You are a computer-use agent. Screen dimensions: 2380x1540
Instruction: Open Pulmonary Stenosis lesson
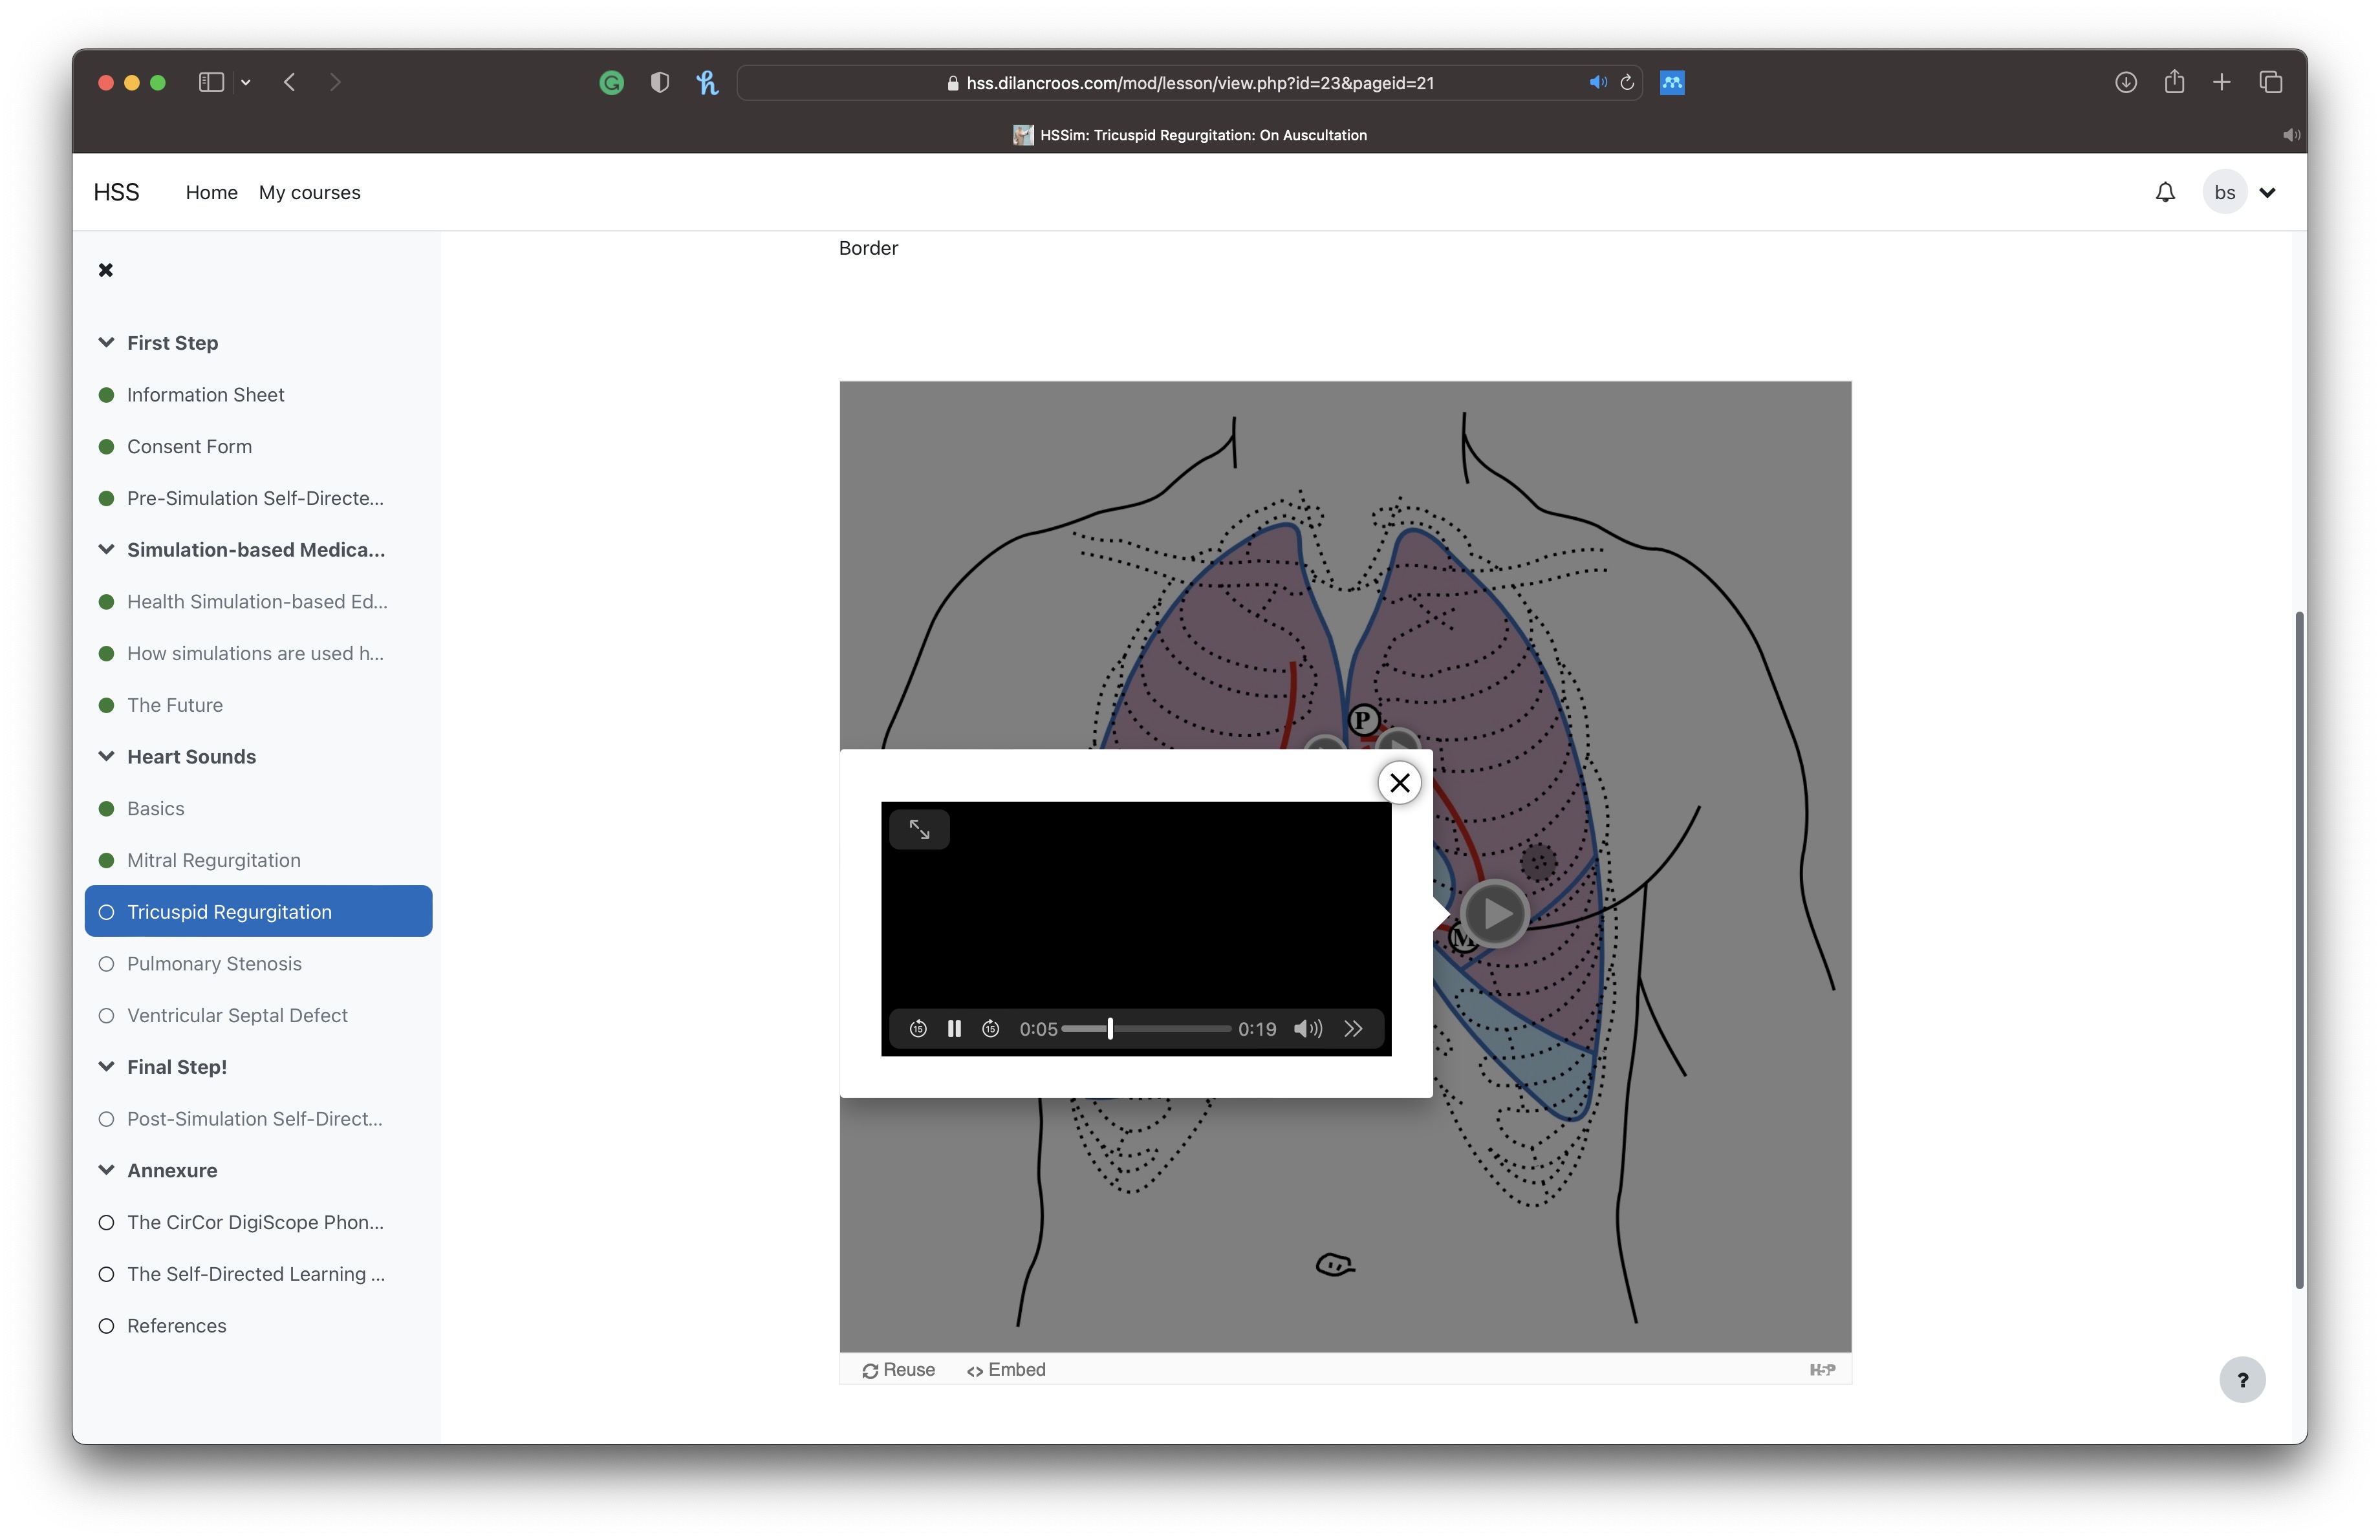pyautogui.click(x=214, y=963)
